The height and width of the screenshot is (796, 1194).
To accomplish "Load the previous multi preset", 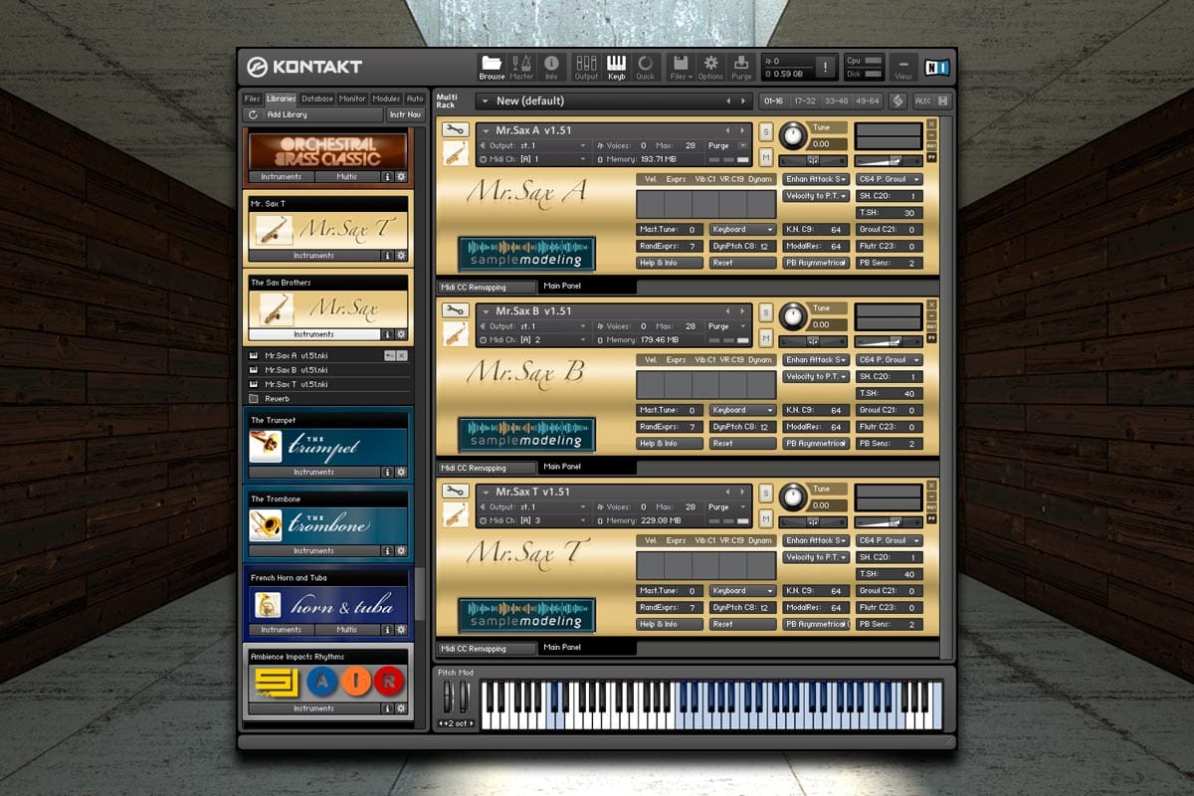I will pyautogui.click(x=728, y=100).
